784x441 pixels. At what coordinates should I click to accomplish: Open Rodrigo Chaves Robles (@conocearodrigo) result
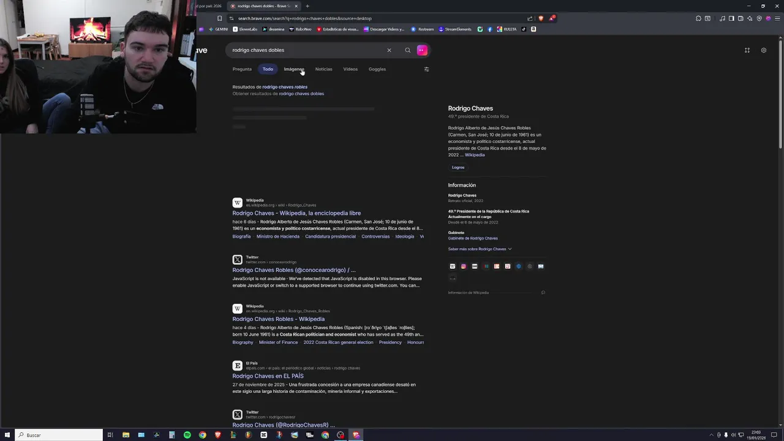coord(294,270)
